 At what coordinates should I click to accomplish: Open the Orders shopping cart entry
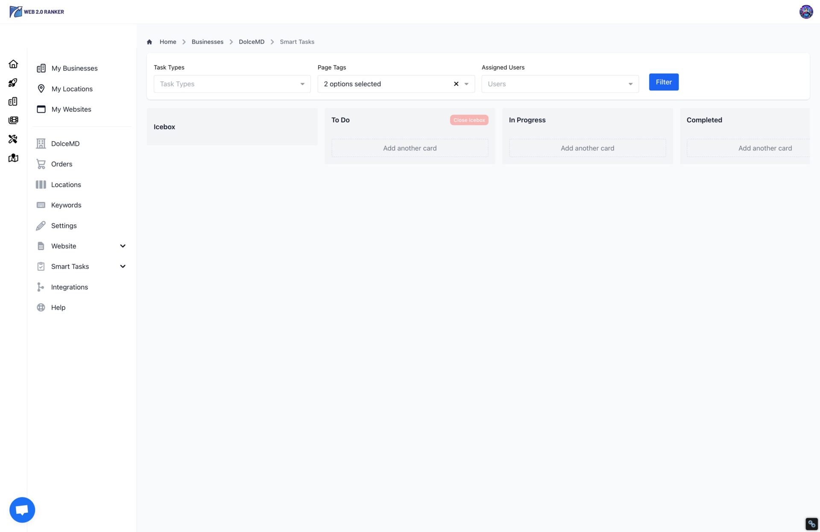61,164
